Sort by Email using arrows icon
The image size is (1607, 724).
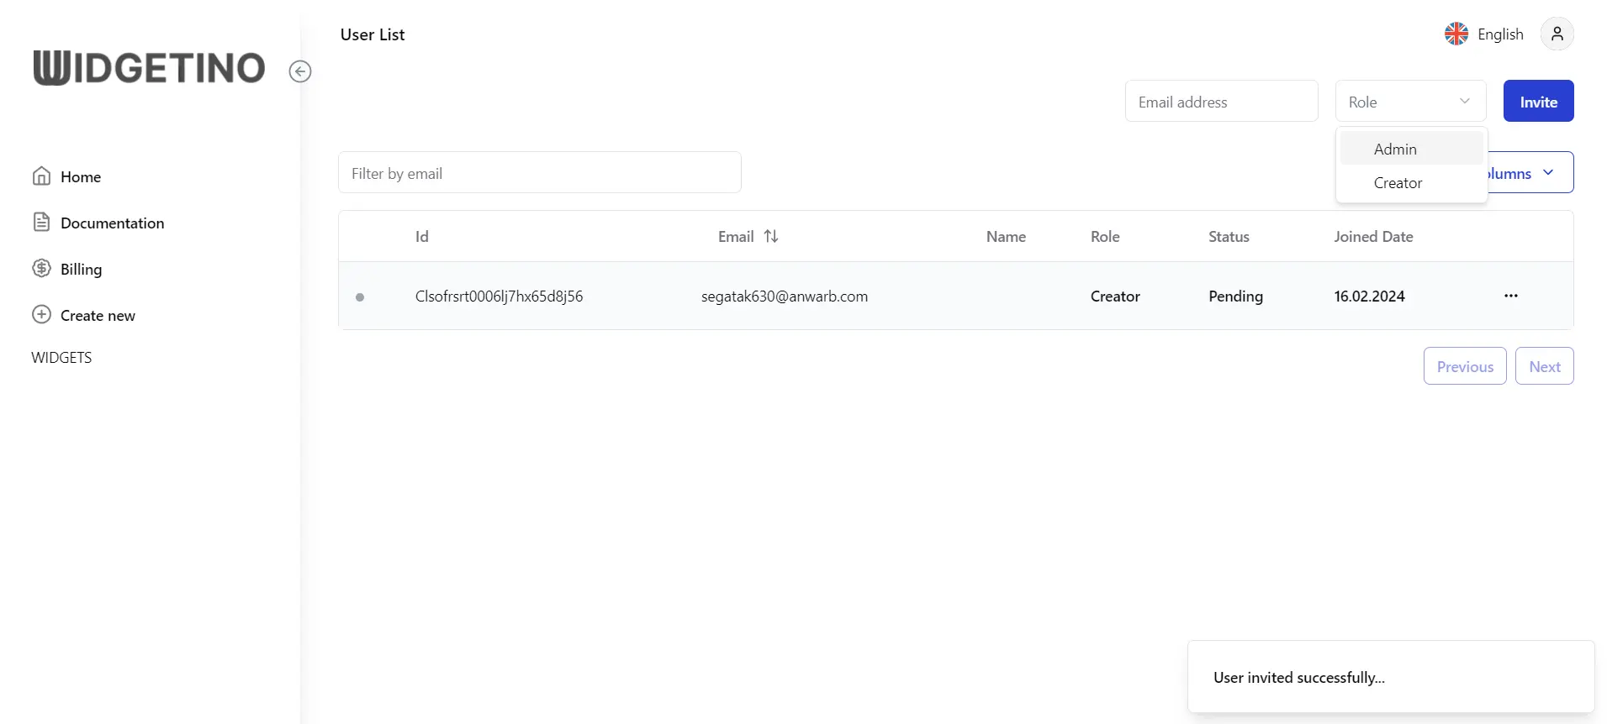[771, 237]
